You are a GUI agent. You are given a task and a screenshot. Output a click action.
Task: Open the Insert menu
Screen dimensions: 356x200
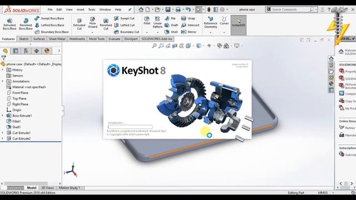tap(80, 9)
